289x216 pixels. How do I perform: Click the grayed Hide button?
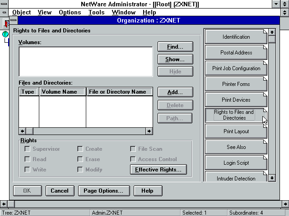point(175,72)
